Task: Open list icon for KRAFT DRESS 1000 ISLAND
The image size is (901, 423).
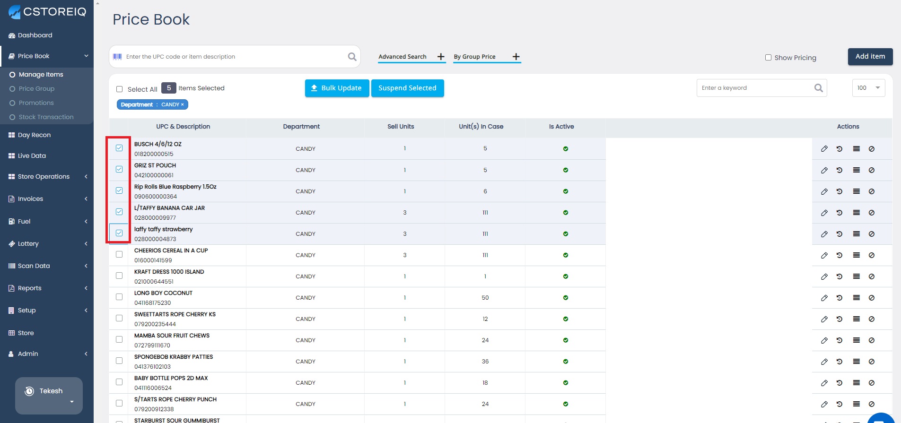Action: [x=857, y=276]
